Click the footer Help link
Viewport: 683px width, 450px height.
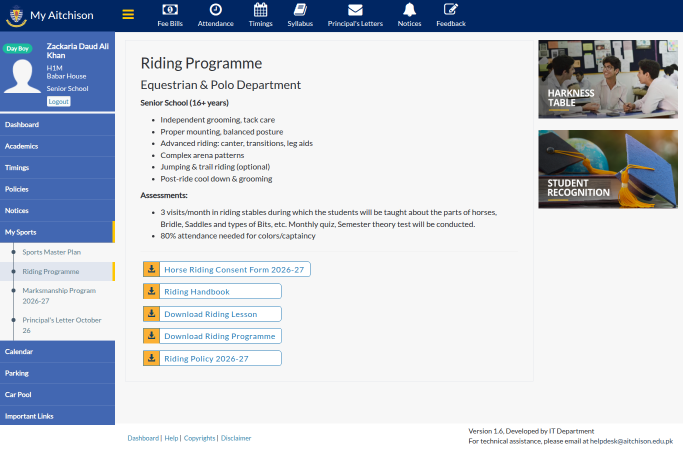(x=171, y=438)
